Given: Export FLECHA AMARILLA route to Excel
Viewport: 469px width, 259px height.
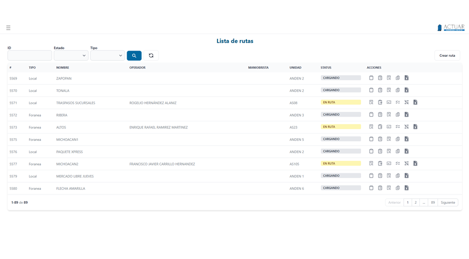Looking at the screenshot, I should pyautogui.click(x=407, y=188).
